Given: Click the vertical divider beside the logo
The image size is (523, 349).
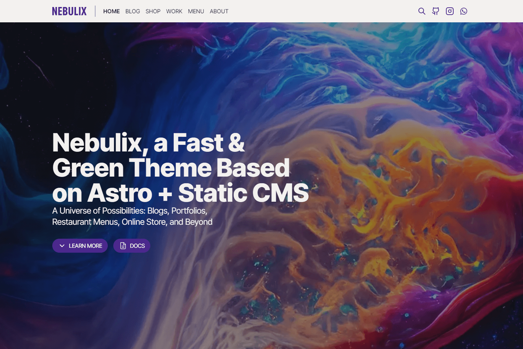Looking at the screenshot, I should coord(95,11).
